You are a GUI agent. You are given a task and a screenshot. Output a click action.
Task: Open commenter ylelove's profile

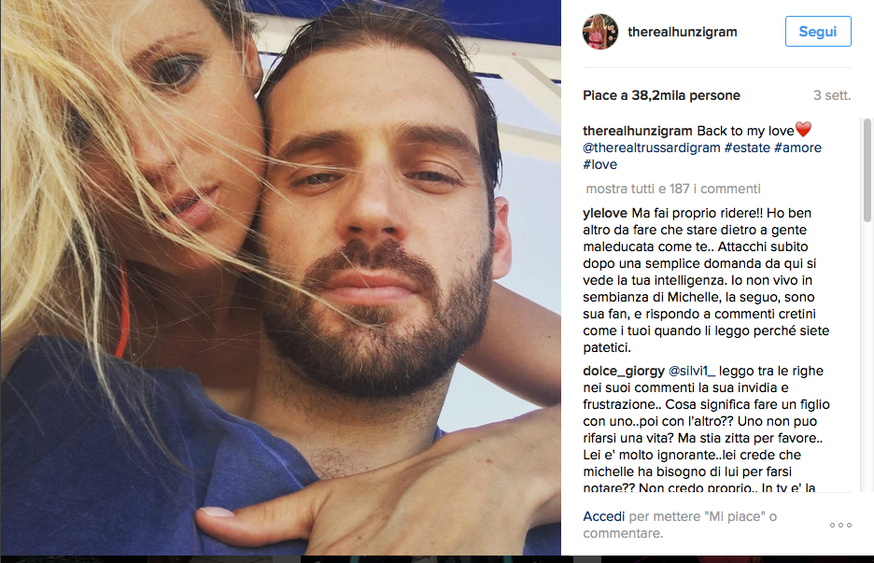[x=605, y=213]
